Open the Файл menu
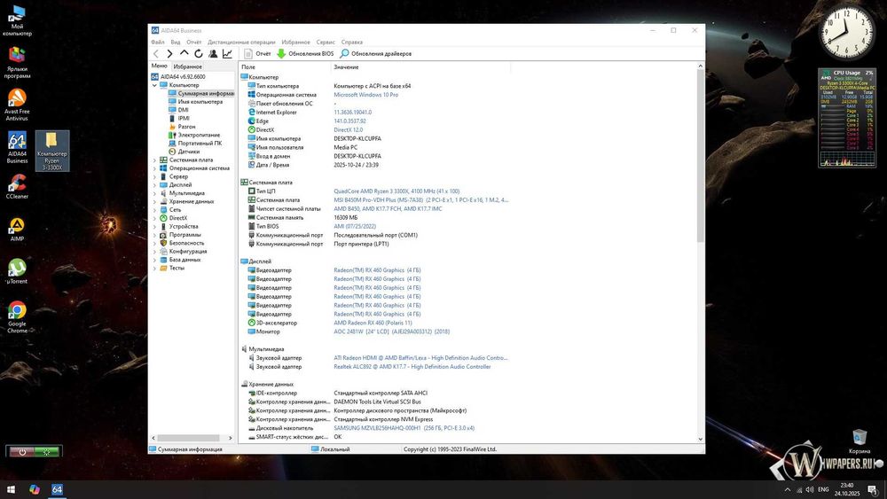Viewport: 887px width, 499px height. pyautogui.click(x=158, y=42)
